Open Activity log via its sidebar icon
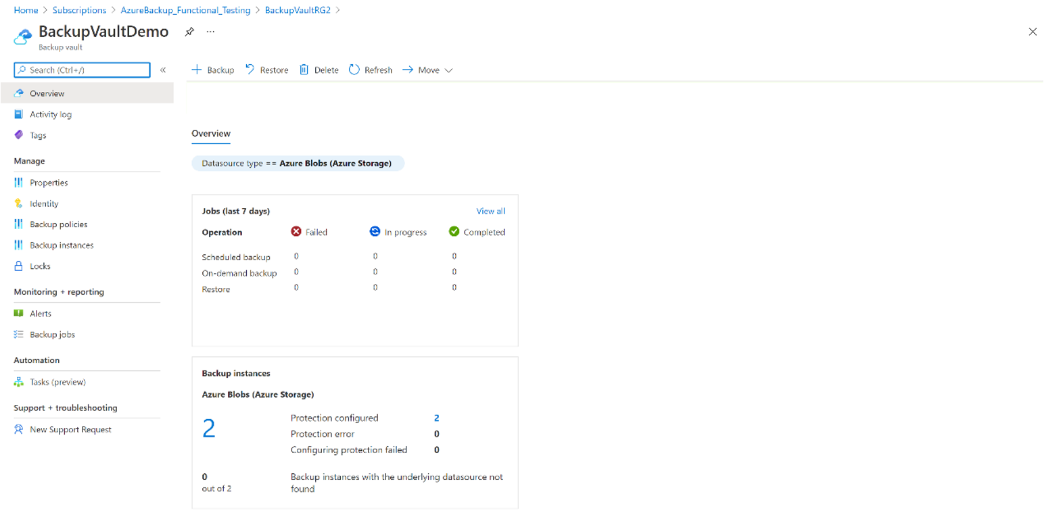1055x511 pixels. [19, 114]
